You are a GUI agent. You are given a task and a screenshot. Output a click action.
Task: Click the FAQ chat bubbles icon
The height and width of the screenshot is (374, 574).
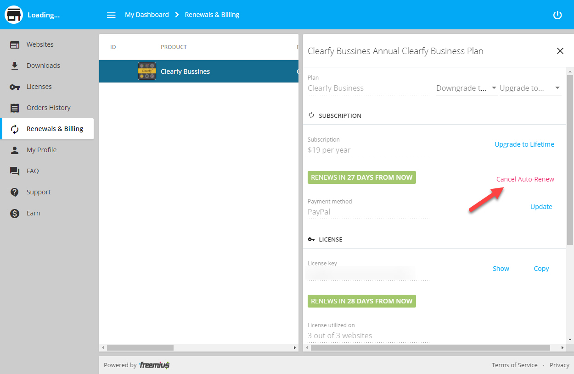coord(15,171)
